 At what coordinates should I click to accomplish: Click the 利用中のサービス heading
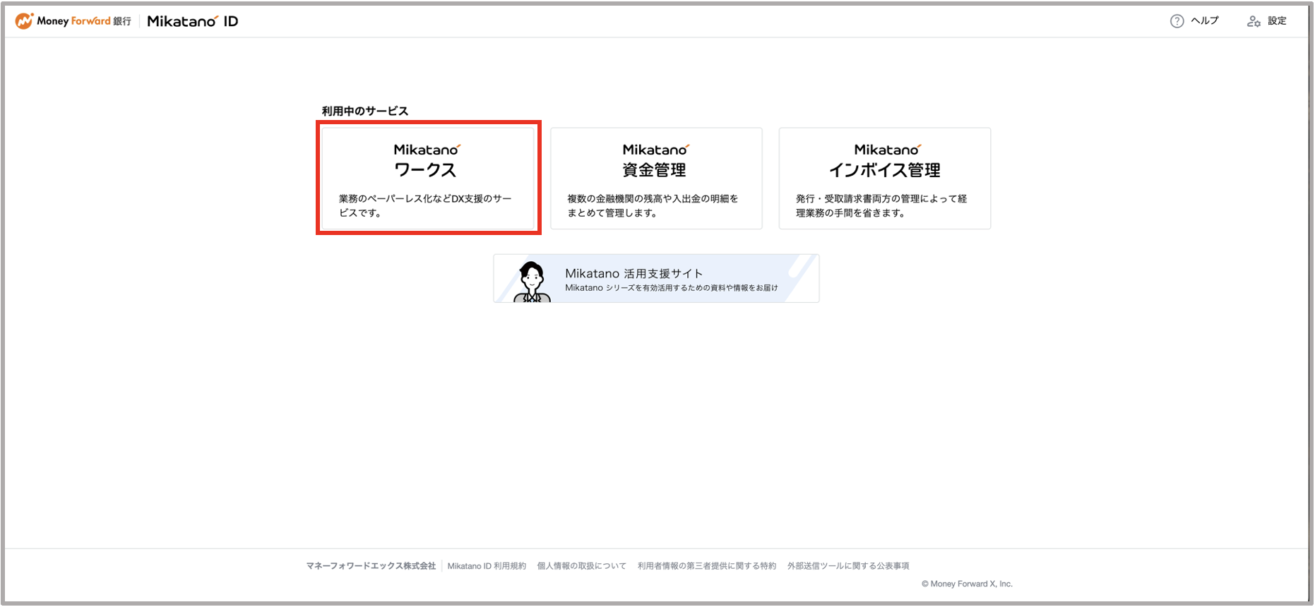pos(365,111)
